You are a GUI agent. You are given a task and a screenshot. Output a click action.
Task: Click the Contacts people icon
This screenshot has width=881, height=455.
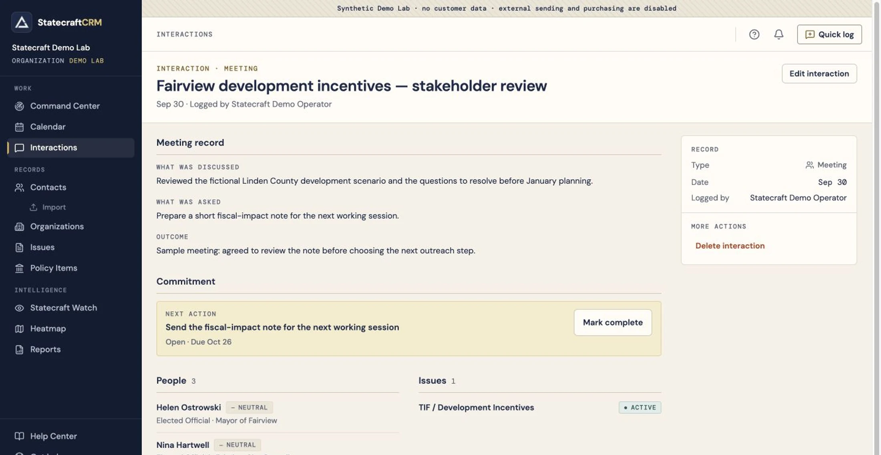pyautogui.click(x=19, y=187)
